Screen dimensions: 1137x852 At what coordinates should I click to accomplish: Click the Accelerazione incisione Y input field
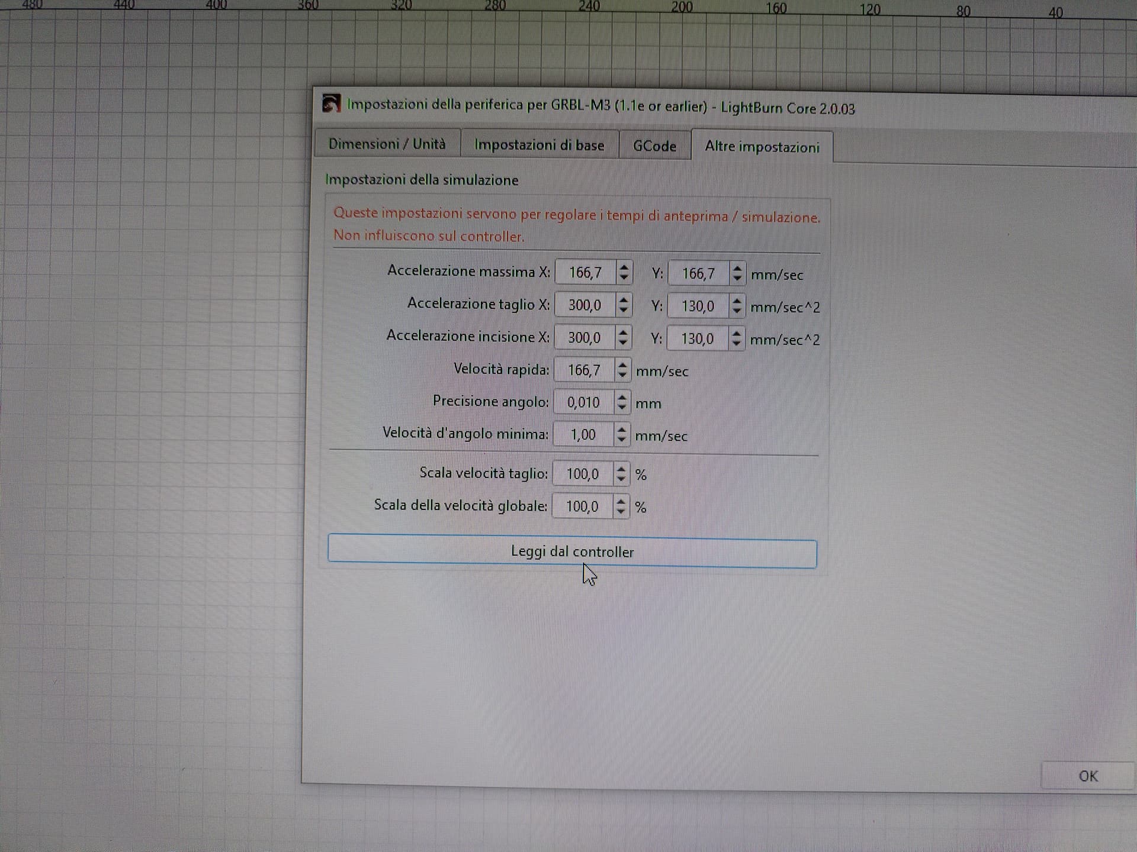point(697,338)
